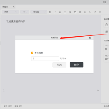The height and width of the screenshot is (109, 109).
Task: Click the copy pages icon in toolbar
Action: [80, 12]
